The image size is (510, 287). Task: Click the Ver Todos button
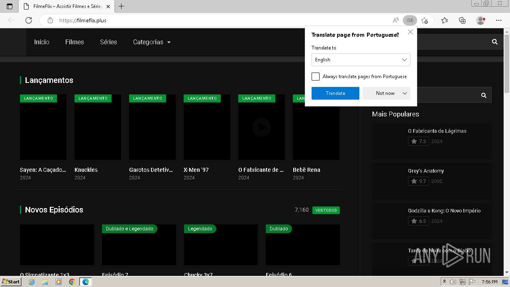(x=326, y=210)
